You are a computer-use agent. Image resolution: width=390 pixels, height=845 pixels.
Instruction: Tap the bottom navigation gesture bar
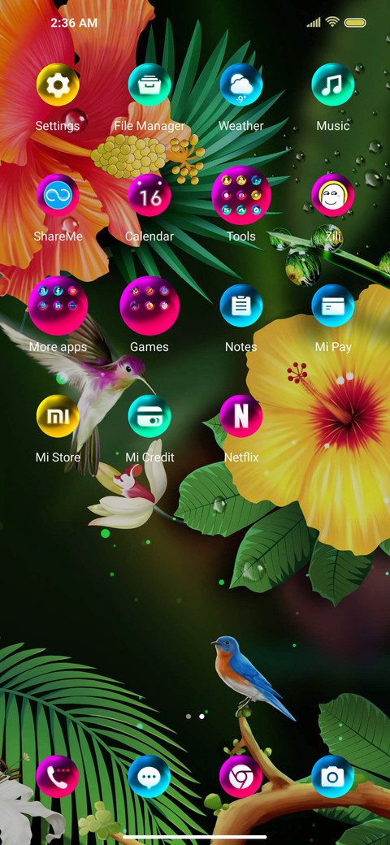pos(195,837)
